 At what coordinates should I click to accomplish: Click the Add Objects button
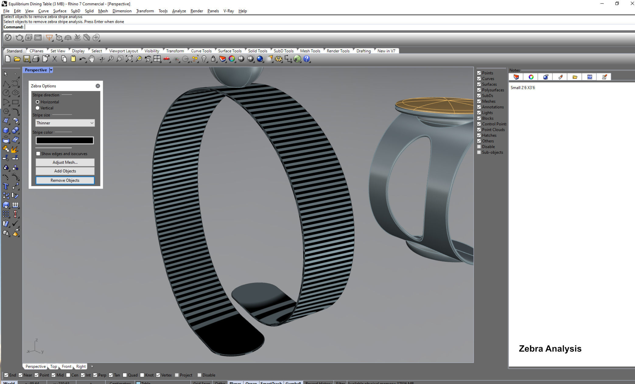point(65,171)
